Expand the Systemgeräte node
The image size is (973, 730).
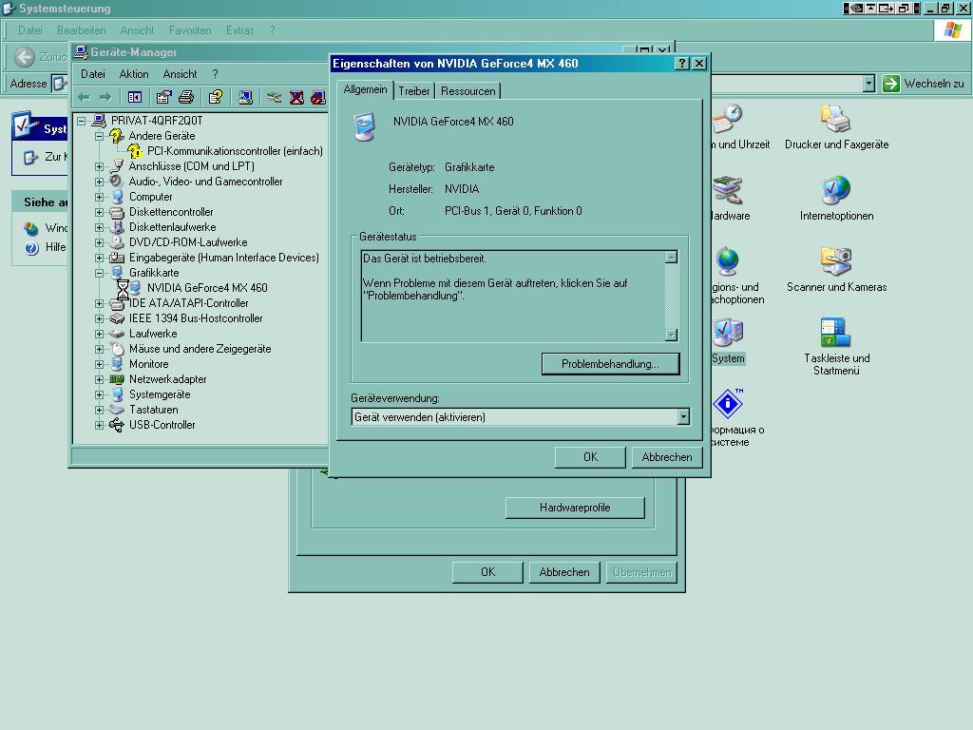(99, 394)
